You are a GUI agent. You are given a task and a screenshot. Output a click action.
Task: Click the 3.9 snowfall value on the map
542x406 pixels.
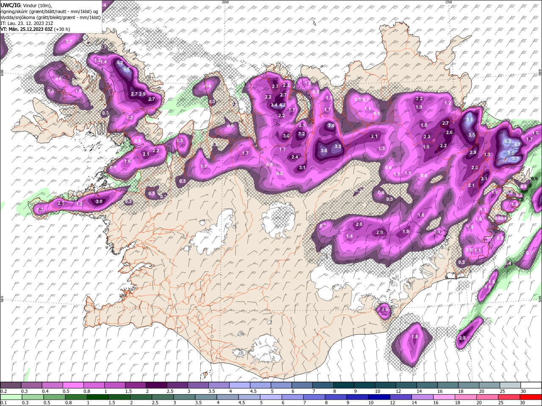coord(331,126)
